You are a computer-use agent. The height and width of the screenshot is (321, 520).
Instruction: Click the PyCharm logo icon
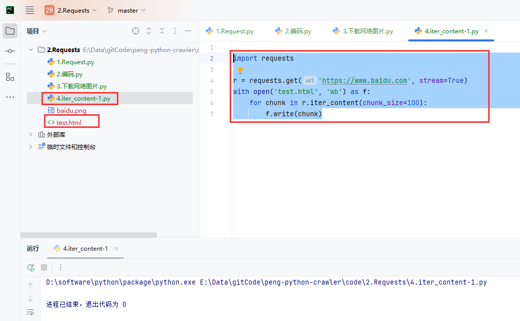click(x=10, y=10)
